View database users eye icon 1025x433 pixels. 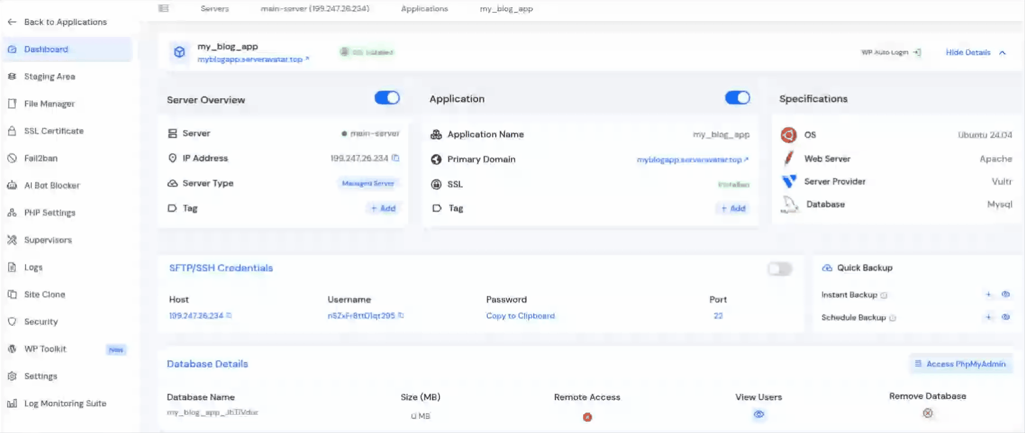point(759,414)
